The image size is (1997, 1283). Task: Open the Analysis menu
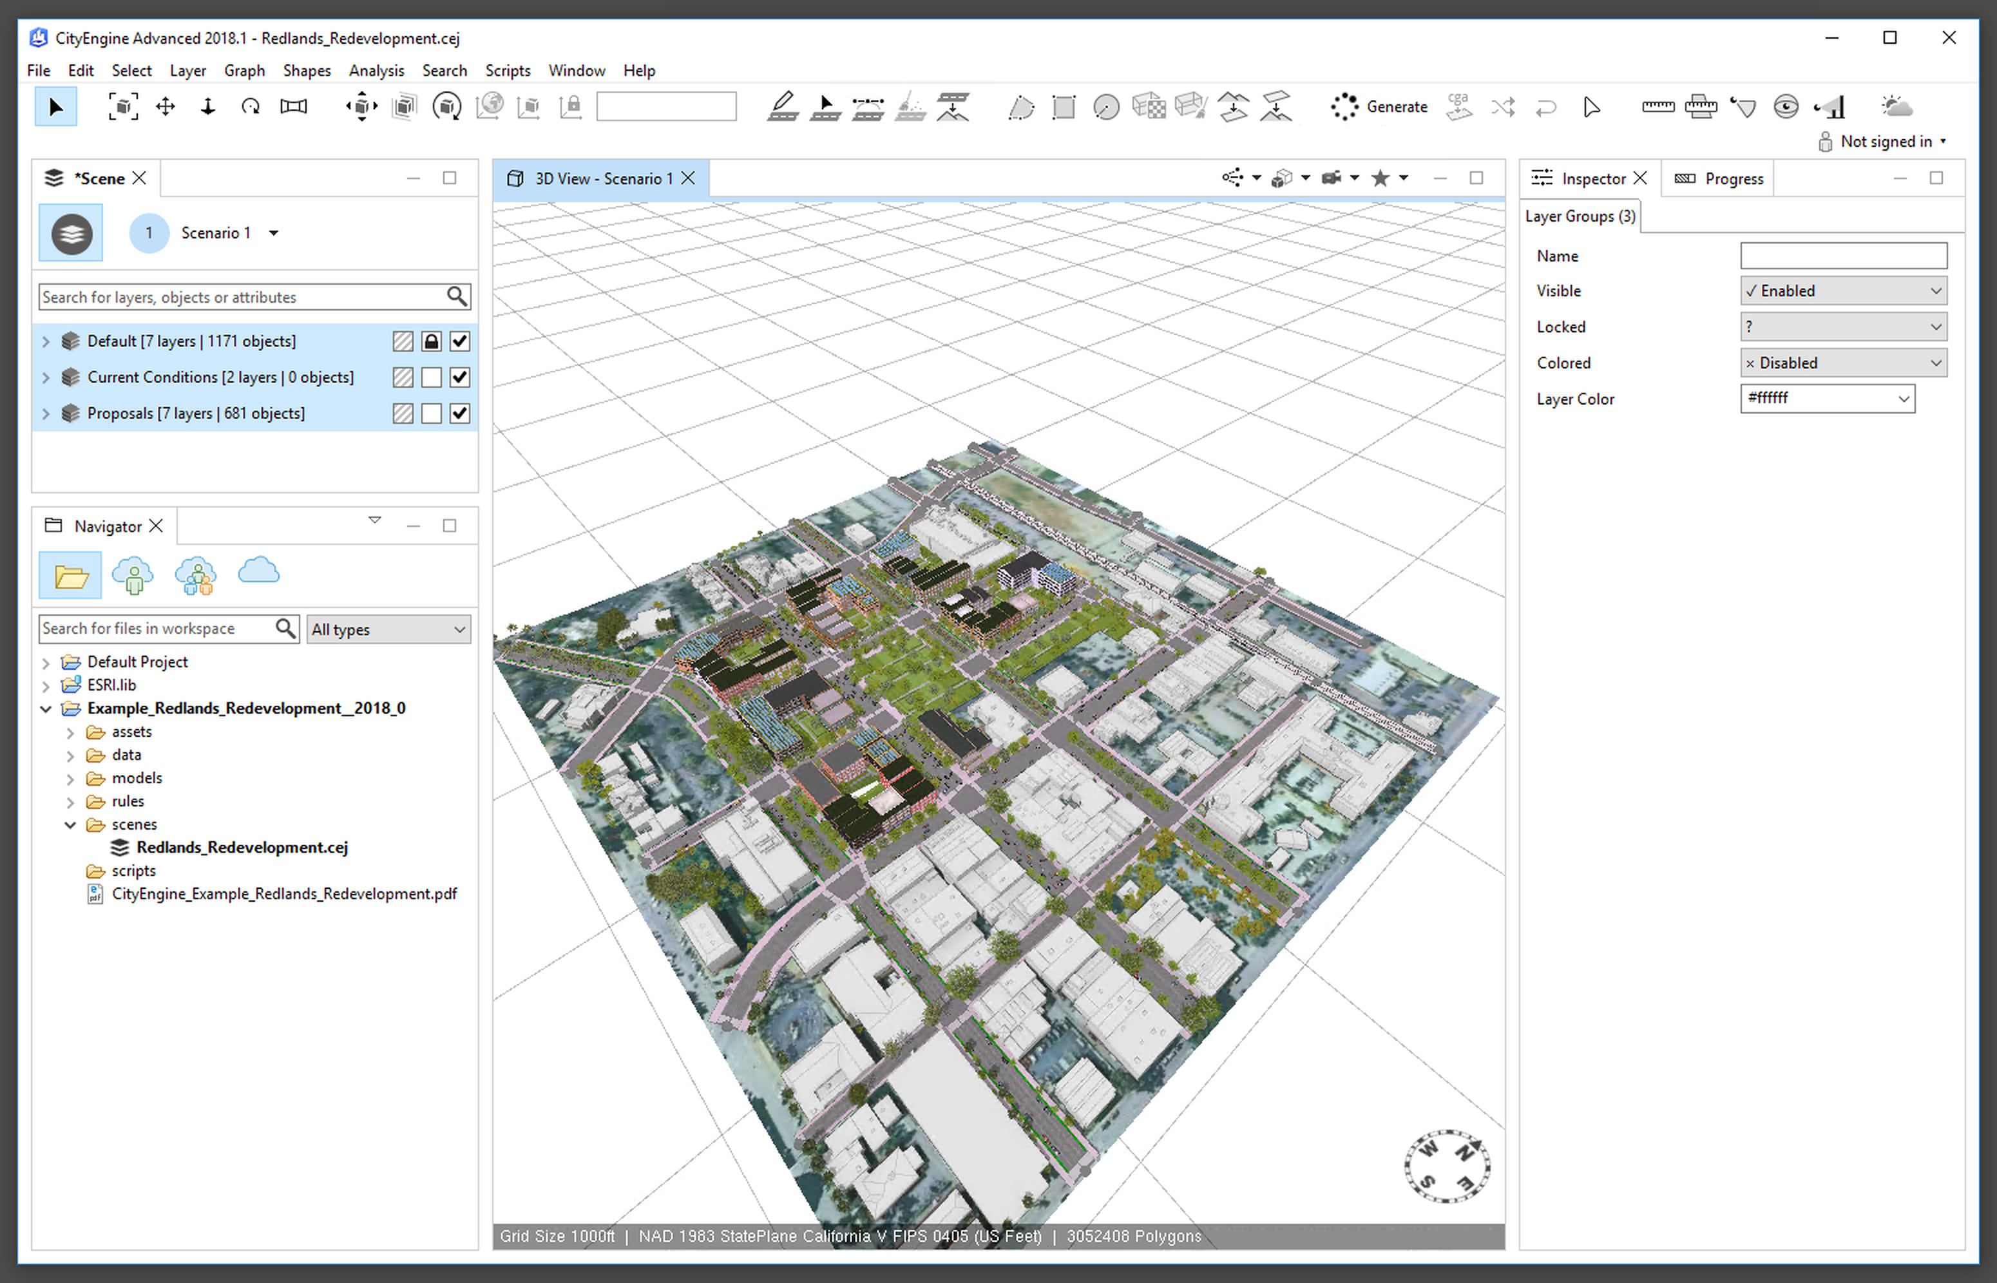pos(376,71)
